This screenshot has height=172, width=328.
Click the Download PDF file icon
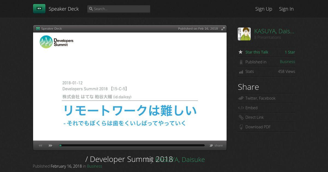point(241,127)
